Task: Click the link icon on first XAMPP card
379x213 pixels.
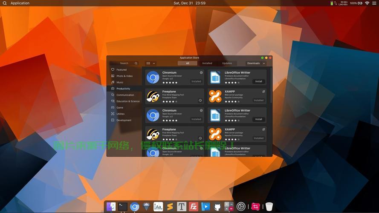Action: (264, 92)
